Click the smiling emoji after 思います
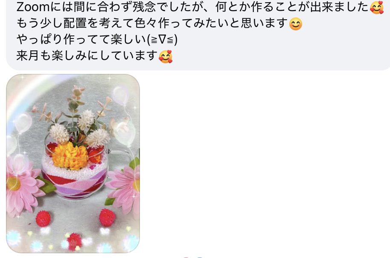The height and width of the screenshot is (258, 390). pyautogui.click(x=296, y=24)
